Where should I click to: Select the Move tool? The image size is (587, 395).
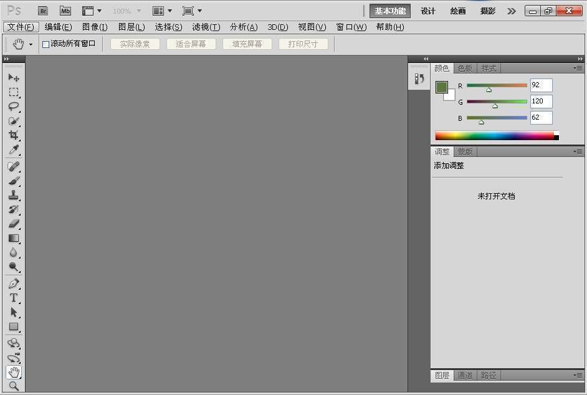14,77
